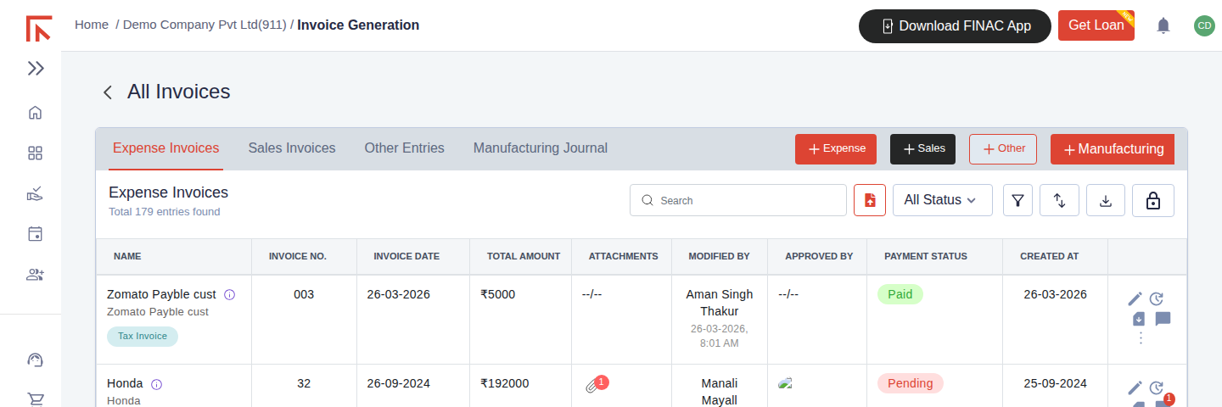The width and height of the screenshot is (1222, 407).
Task: Go back using All Invoices arrow
Action: [108, 92]
